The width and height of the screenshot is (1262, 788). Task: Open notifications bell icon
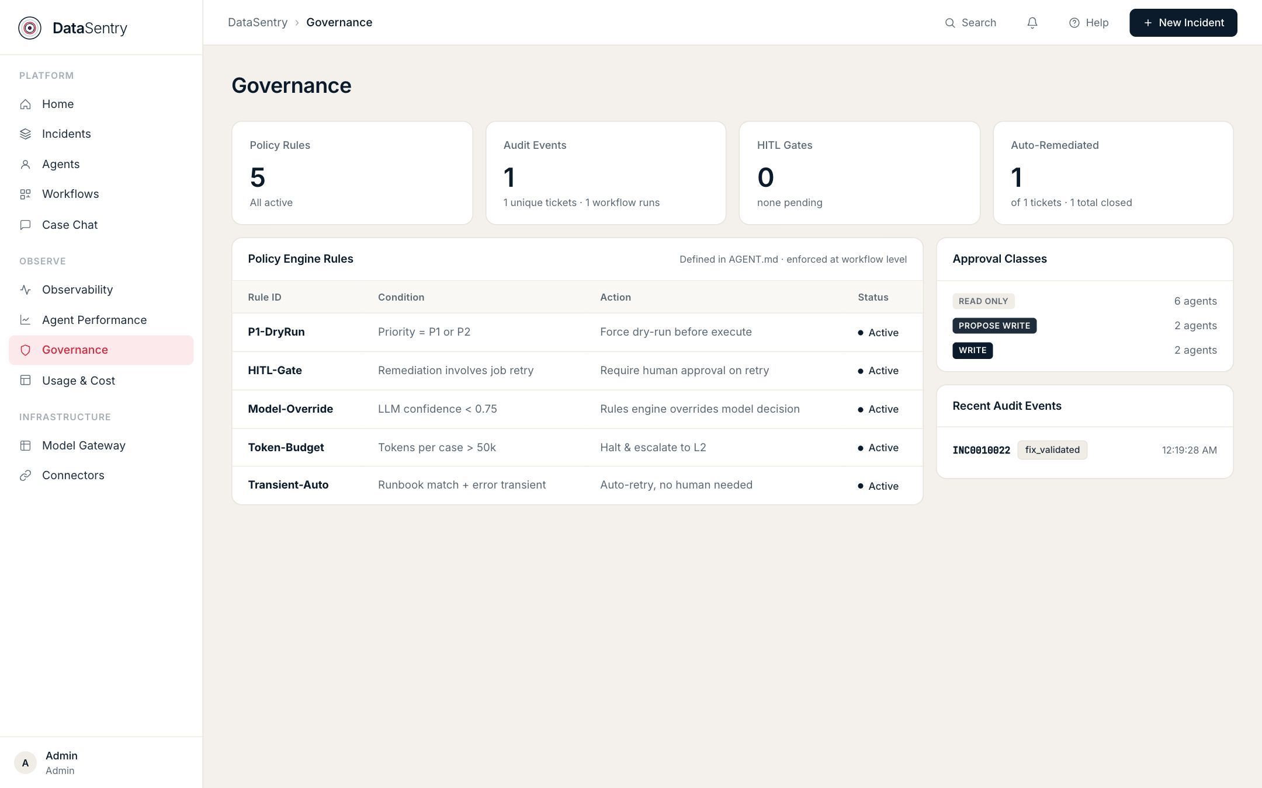point(1032,23)
